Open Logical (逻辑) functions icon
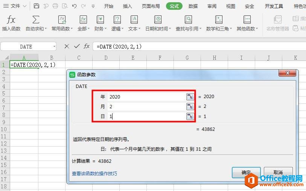Screen dimensions: 306x191 click(117, 20)
